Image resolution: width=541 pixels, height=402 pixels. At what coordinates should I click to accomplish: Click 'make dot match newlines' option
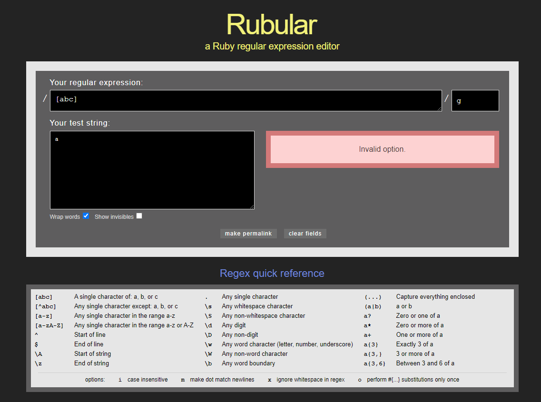(x=222, y=380)
